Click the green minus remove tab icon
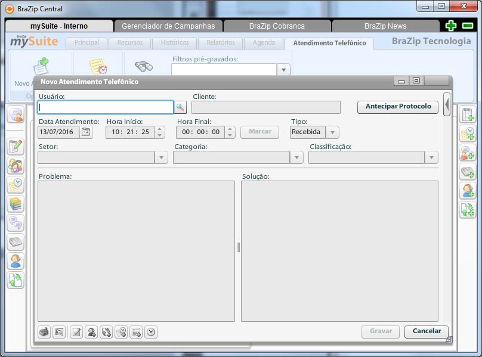 pyautogui.click(x=468, y=26)
